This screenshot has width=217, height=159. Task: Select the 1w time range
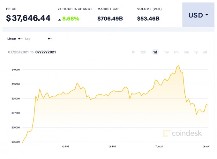pyautogui.click(x=166, y=52)
